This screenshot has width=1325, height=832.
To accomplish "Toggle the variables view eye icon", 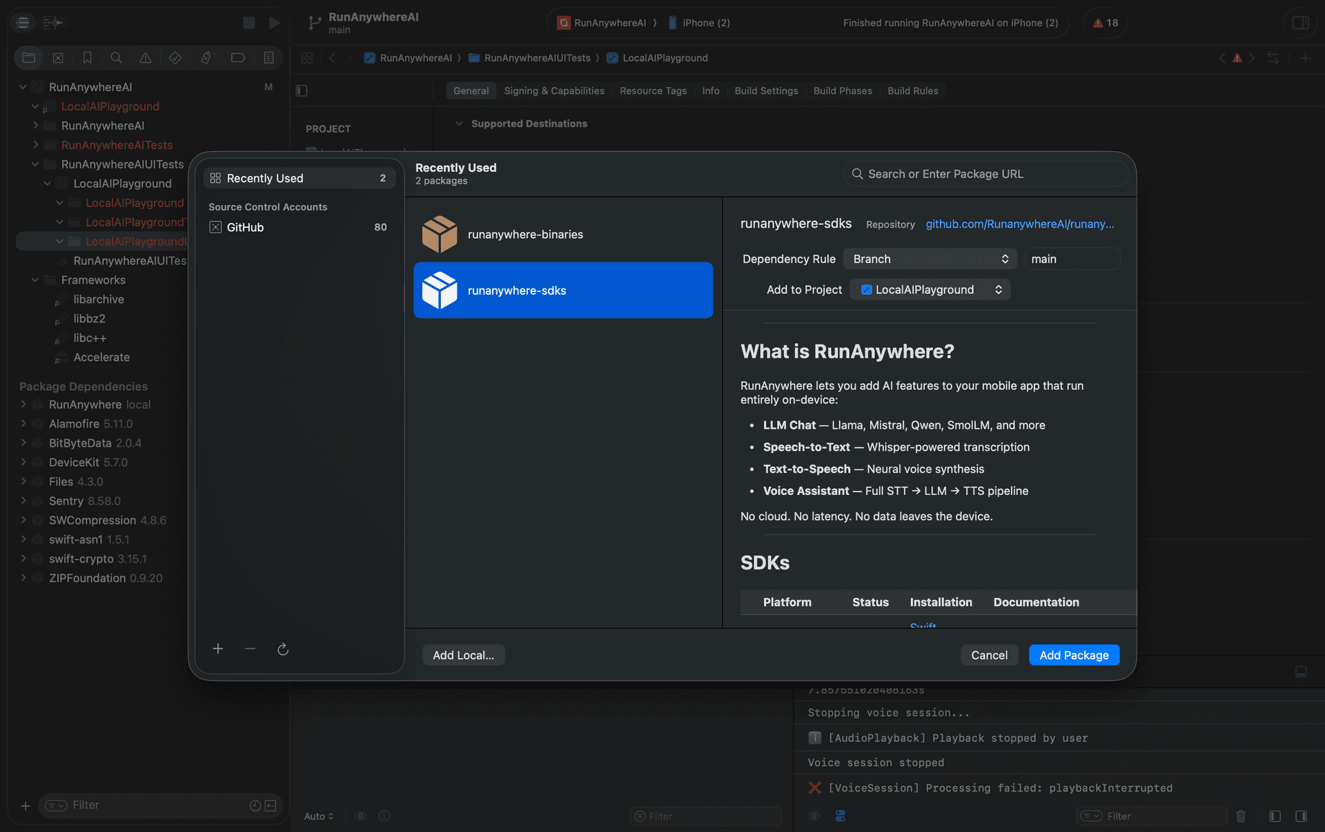I will click(x=360, y=816).
